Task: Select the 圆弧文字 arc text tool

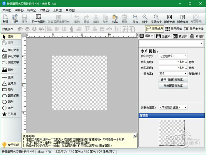Action: point(10,62)
